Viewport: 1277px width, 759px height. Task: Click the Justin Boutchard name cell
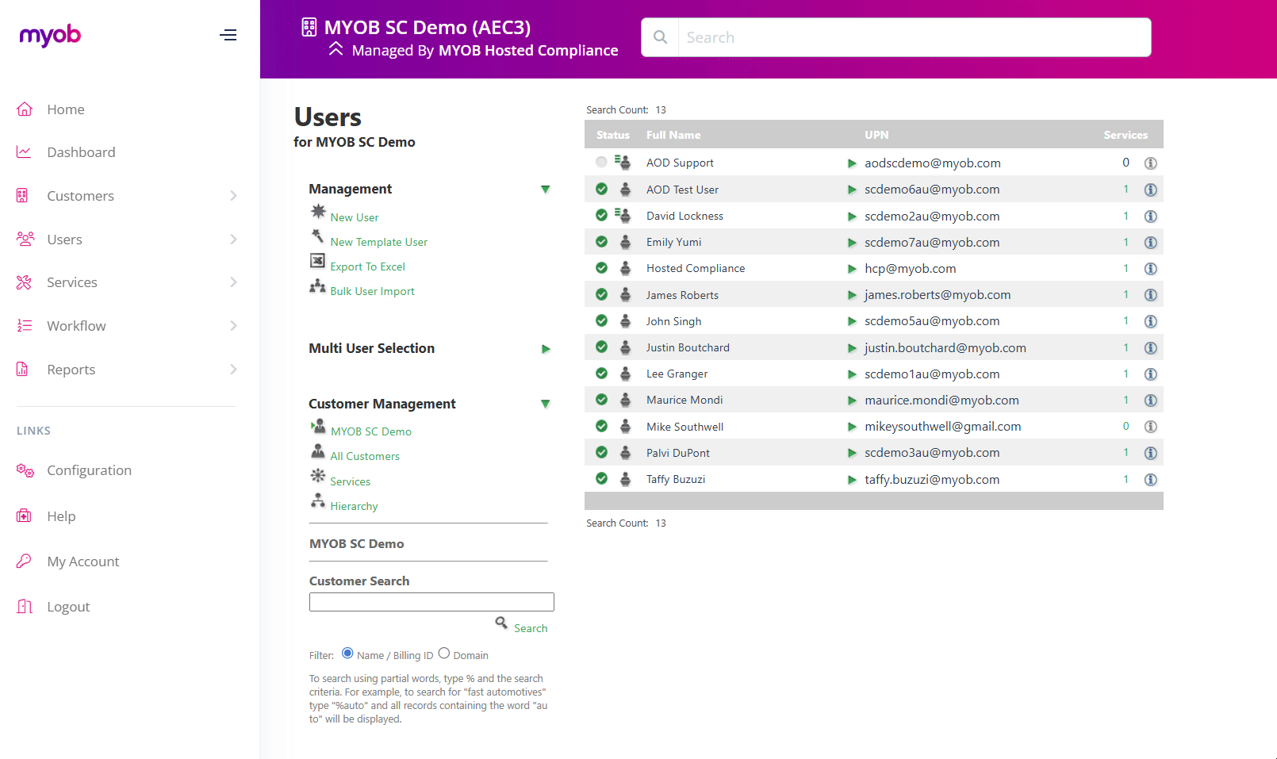[x=688, y=347]
